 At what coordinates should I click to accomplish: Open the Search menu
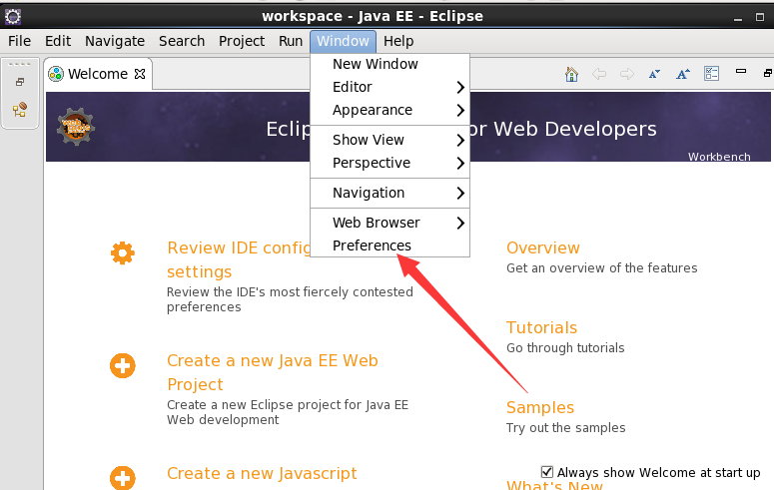point(182,41)
